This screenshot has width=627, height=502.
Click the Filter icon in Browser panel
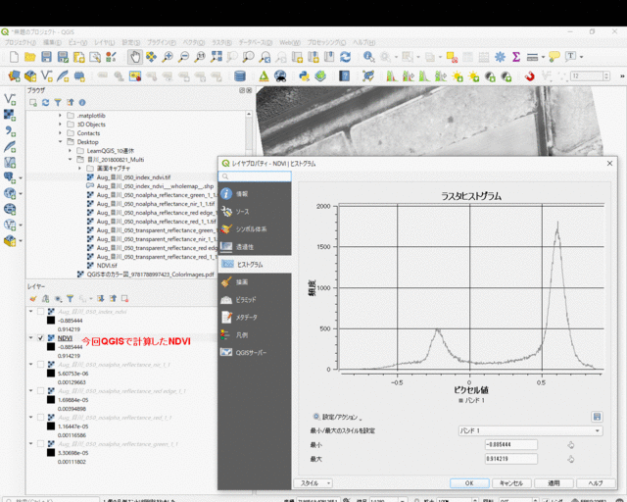click(x=58, y=103)
